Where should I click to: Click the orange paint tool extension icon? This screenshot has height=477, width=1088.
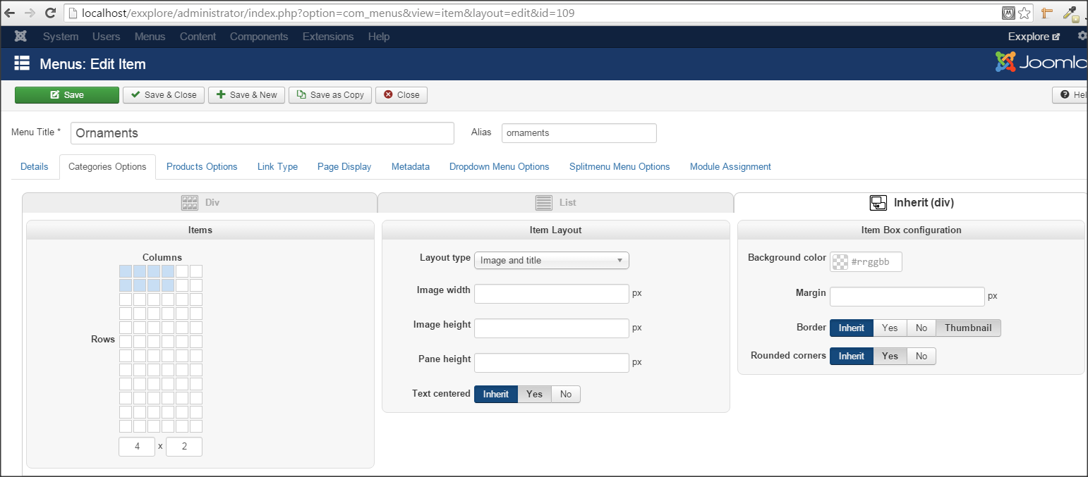pyautogui.click(x=1047, y=13)
